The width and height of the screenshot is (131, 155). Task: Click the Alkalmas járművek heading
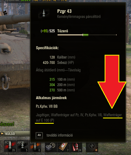51,98
